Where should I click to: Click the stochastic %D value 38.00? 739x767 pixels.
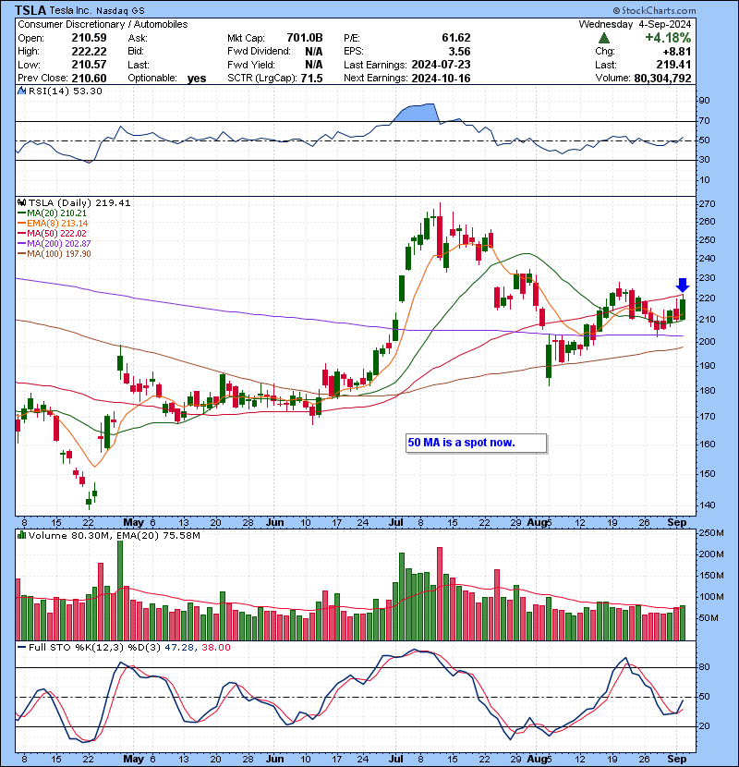(x=215, y=647)
